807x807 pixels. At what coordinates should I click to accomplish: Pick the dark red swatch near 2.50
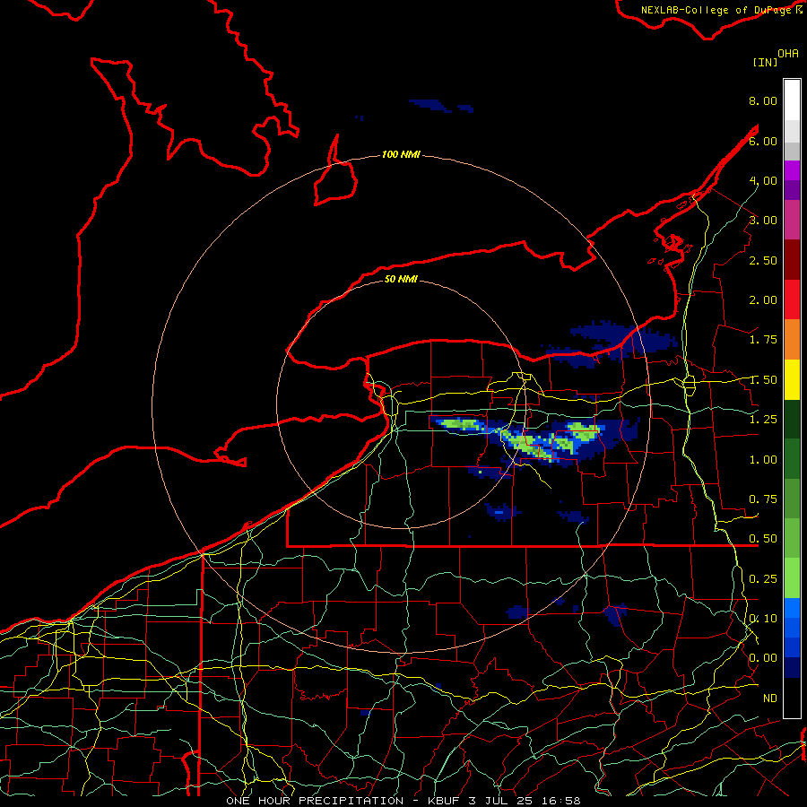click(792, 260)
